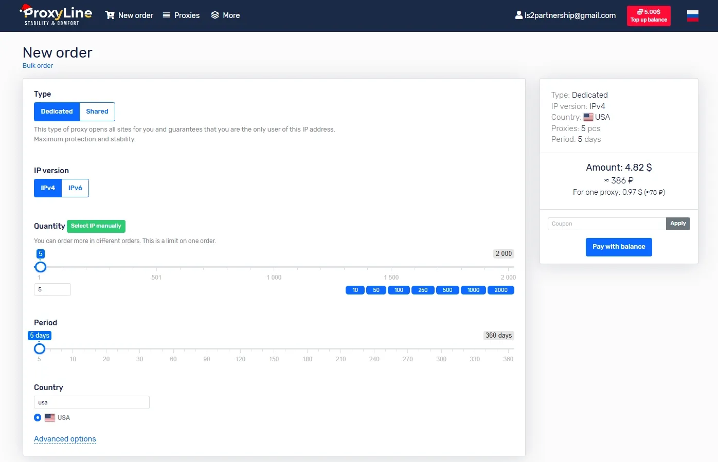This screenshot has width=718, height=462.
Task: Click the user account icon
Action: (518, 15)
